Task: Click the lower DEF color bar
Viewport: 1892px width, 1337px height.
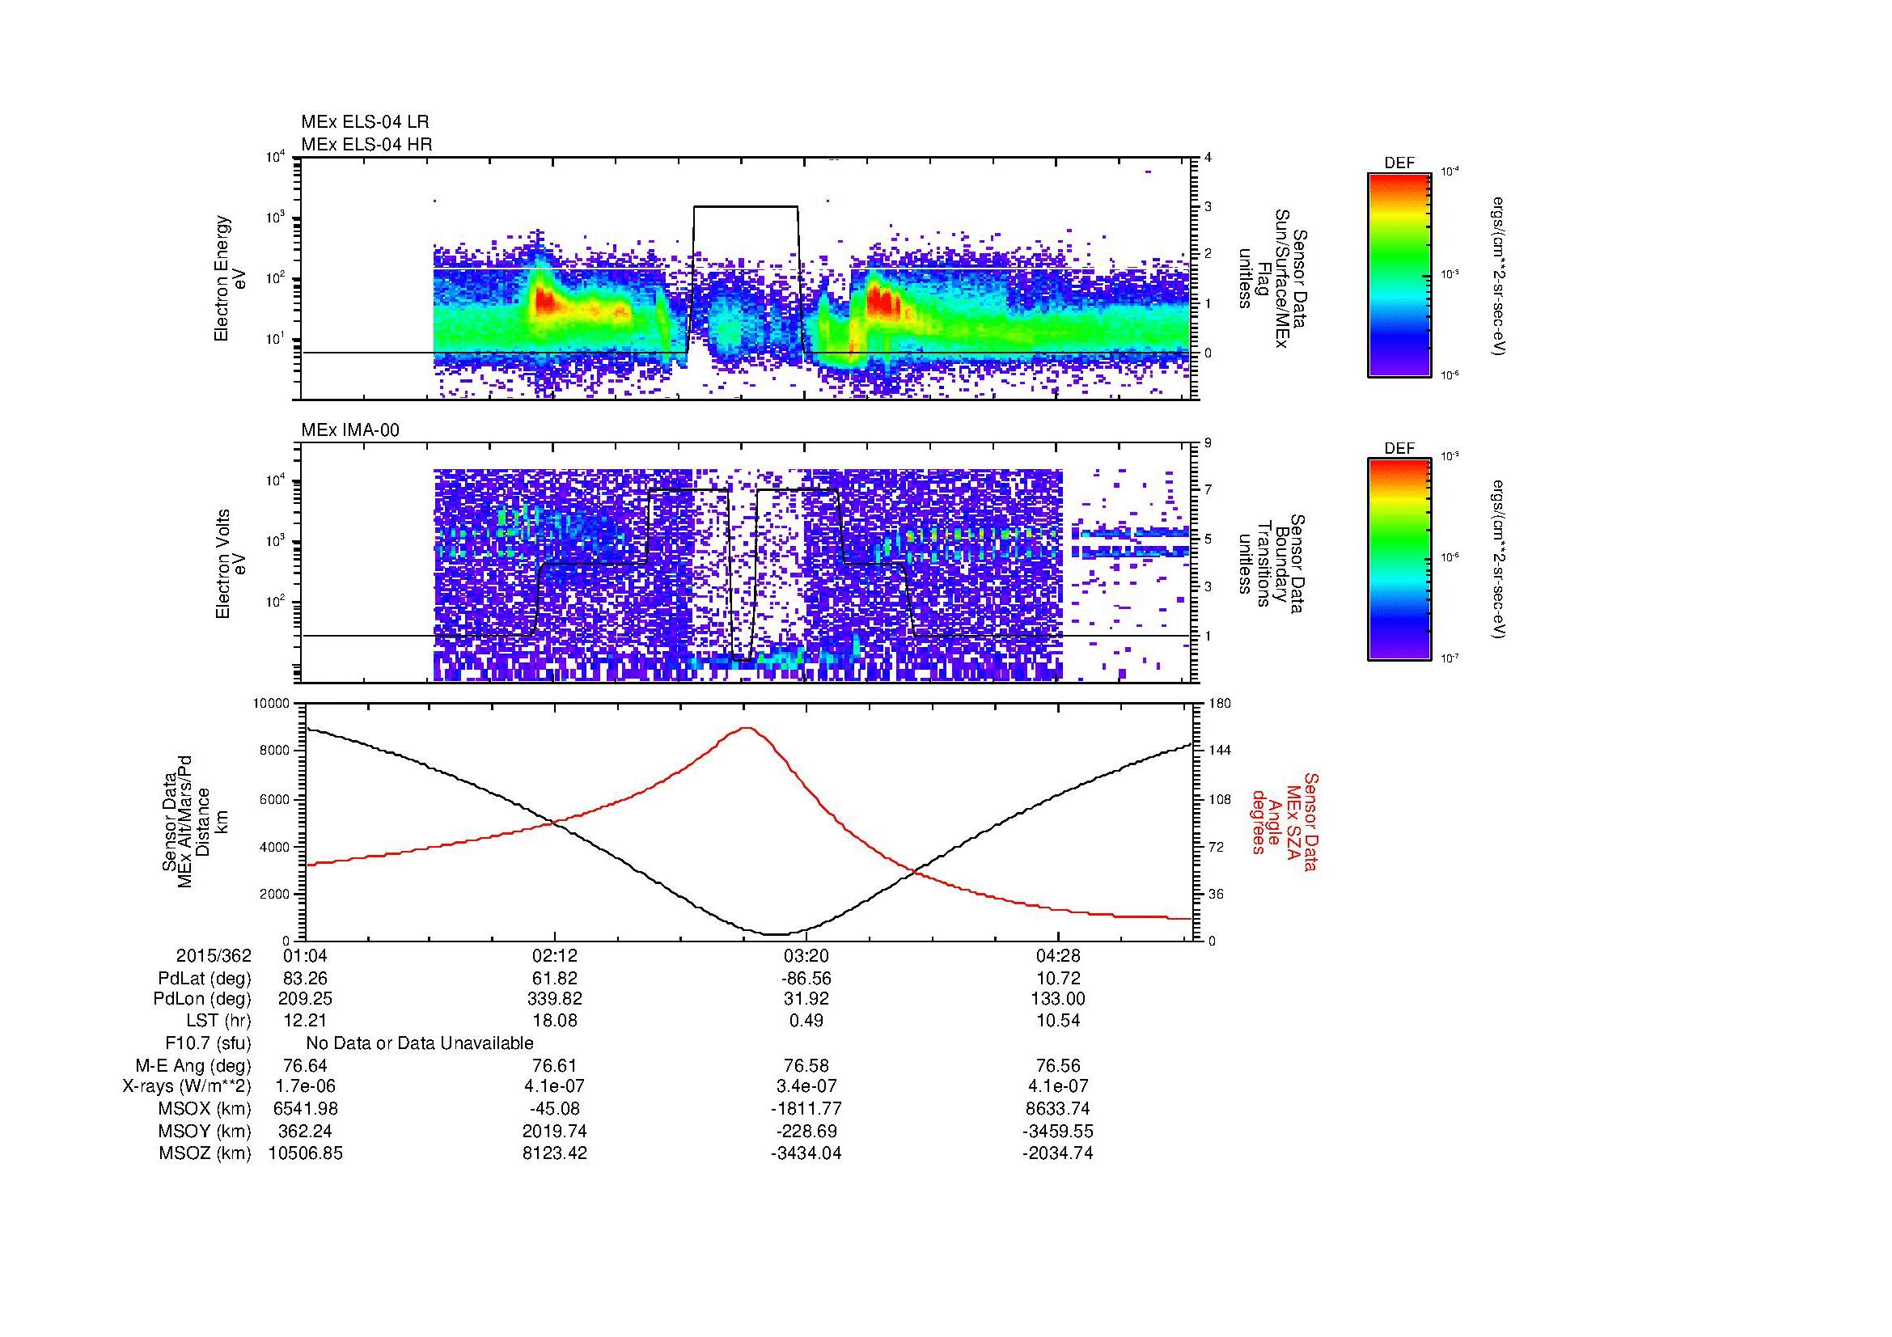Action: (x=1399, y=560)
